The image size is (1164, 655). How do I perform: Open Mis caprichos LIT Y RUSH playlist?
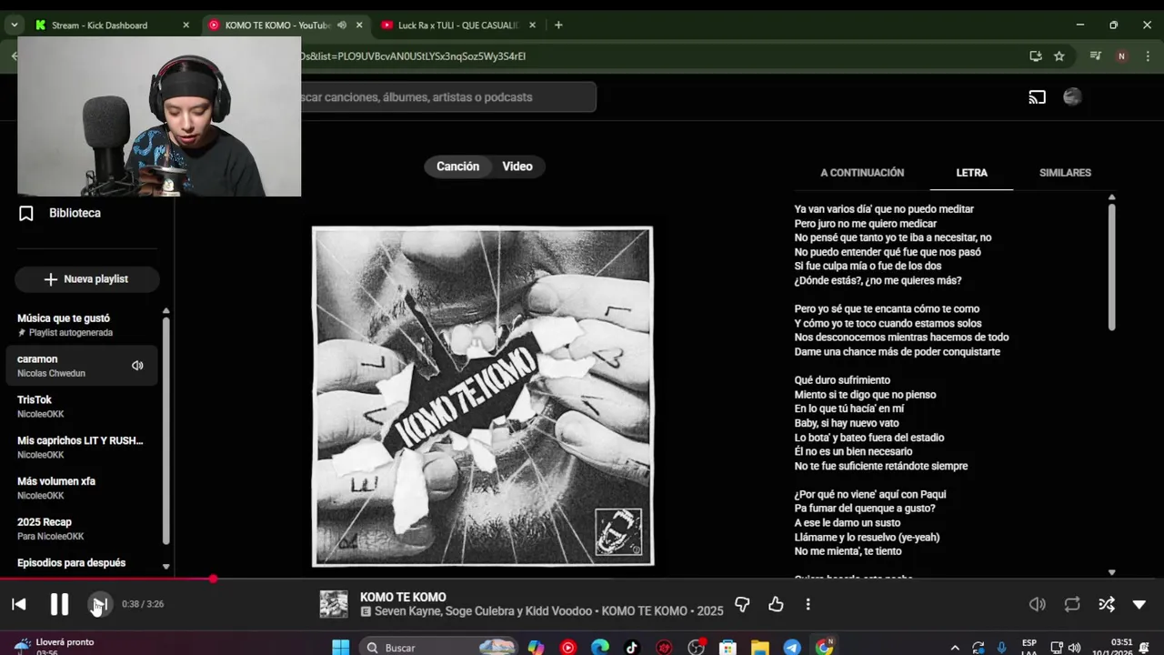click(82, 448)
